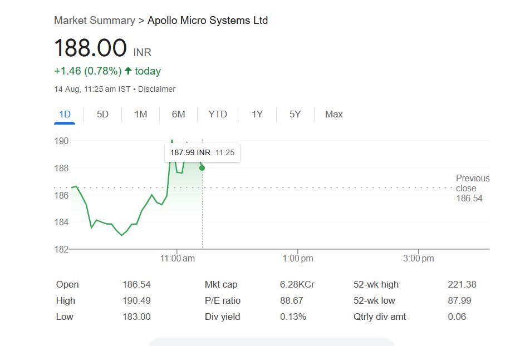Screen dimensions: 515x346
Task: Click the 3:00 pm axis label
Action: click(x=419, y=258)
